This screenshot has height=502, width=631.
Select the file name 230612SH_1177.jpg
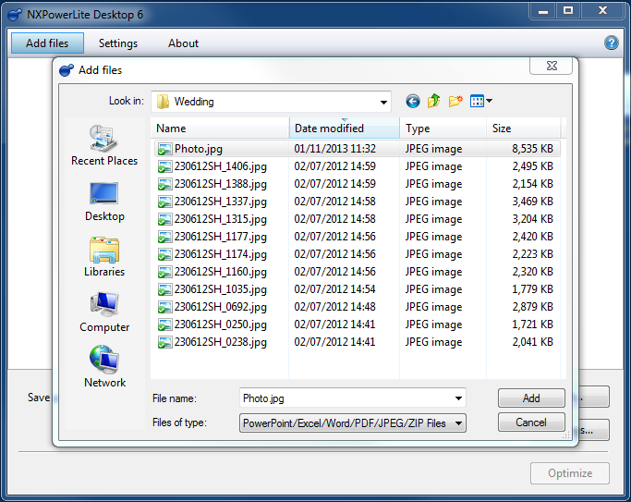pyautogui.click(x=221, y=237)
